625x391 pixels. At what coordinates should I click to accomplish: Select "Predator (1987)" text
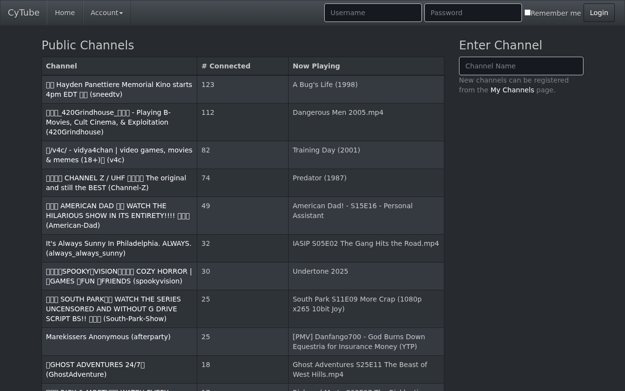point(319,178)
